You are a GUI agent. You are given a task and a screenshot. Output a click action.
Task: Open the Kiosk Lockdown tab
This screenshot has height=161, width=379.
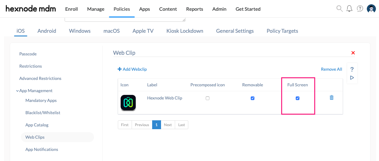pos(185,31)
